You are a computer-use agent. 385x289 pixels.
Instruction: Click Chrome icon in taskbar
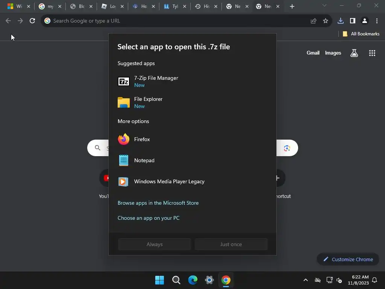click(x=226, y=280)
